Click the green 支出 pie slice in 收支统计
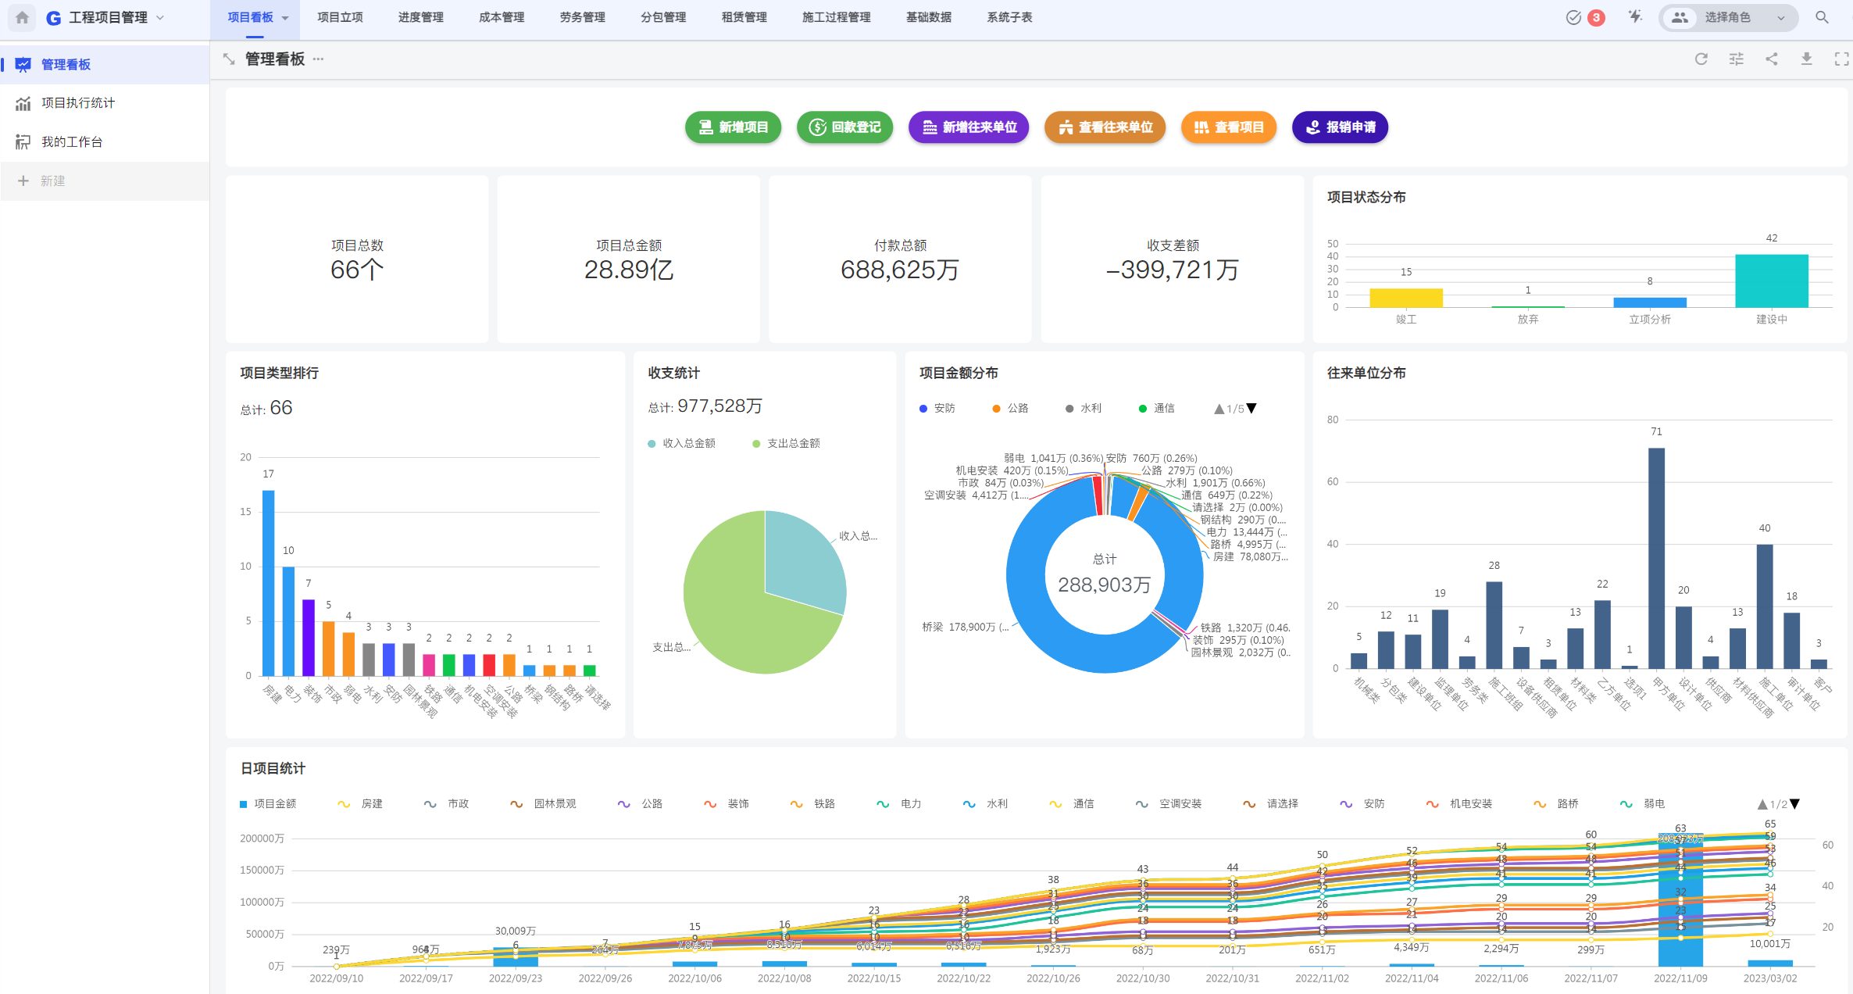 click(x=742, y=617)
